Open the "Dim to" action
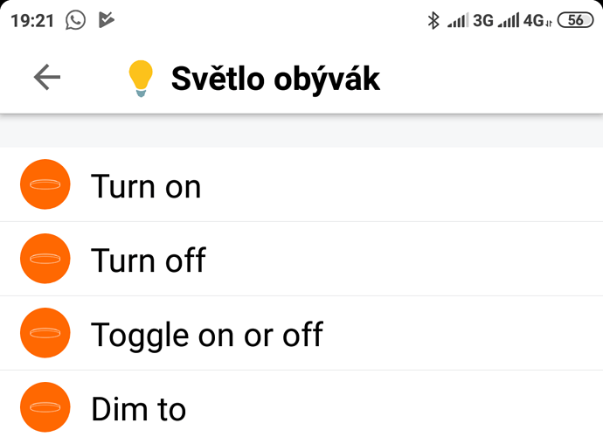This screenshot has width=603, height=437. [x=138, y=408]
